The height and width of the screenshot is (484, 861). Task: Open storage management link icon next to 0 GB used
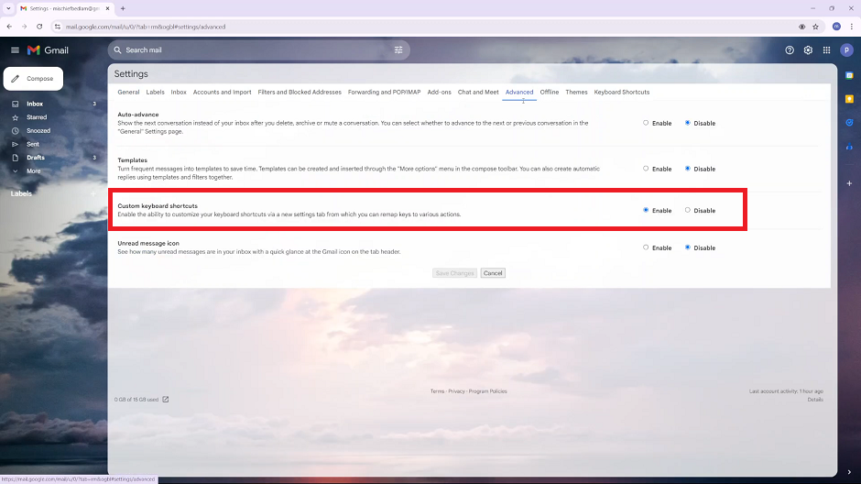pyautogui.click(x=165, y=400)
